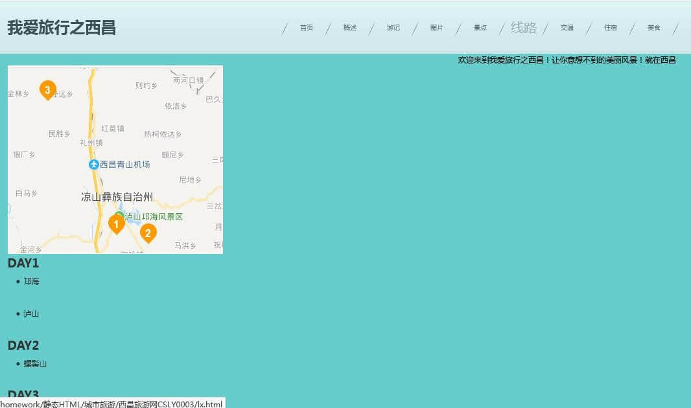Click the 邛海 list item under DAY1

tap(31, 282)
